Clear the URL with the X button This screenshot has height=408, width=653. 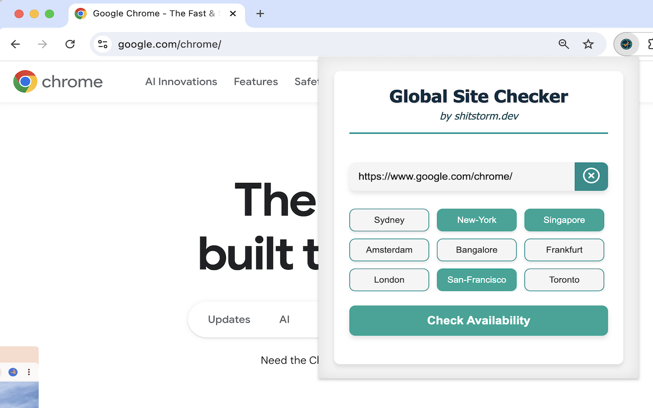(591, 176)
